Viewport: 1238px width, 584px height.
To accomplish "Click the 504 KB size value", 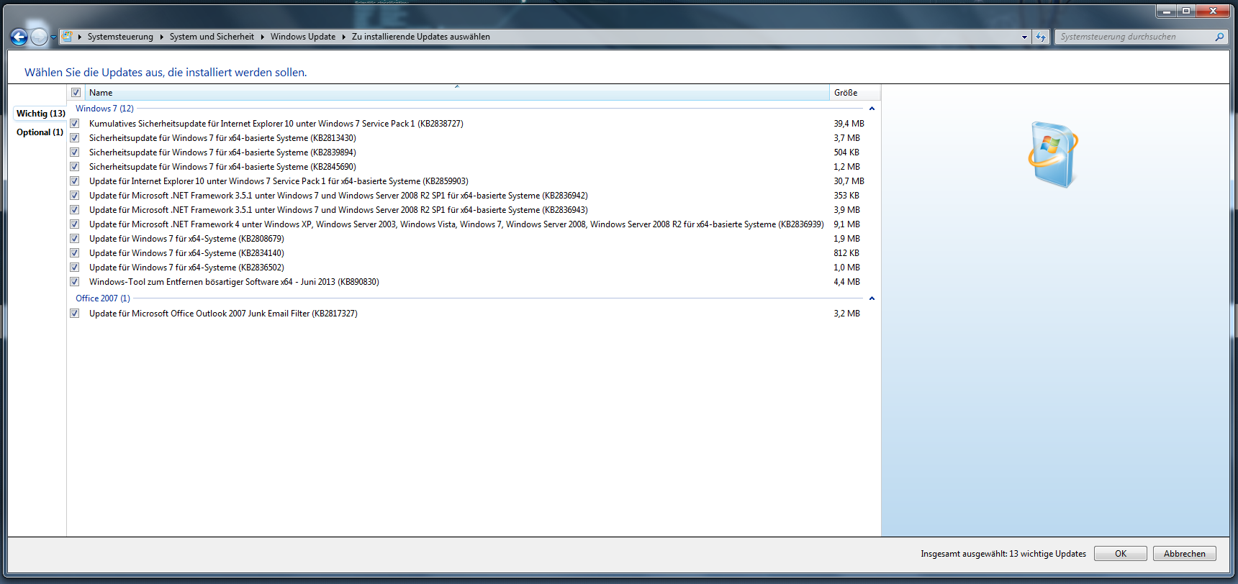I will pyautogui.click(x=846, y=152).
